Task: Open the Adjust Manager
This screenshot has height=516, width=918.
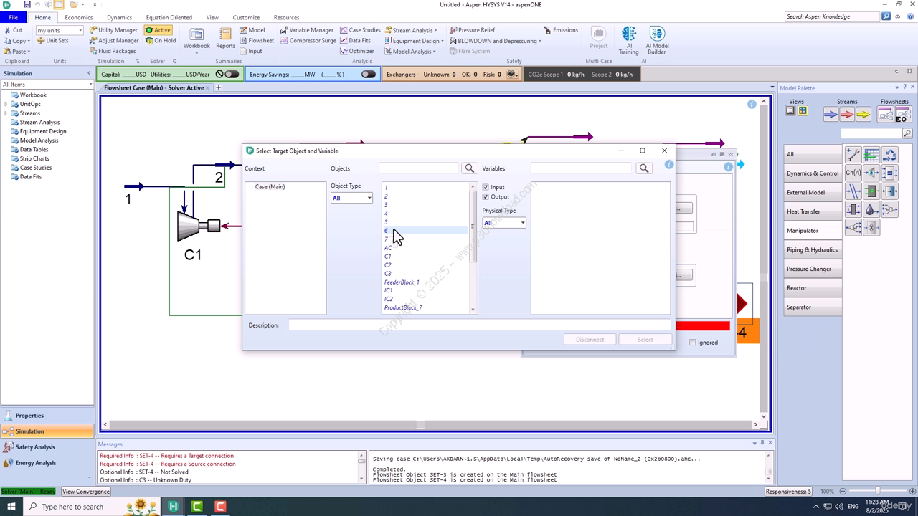Action: [113, 41]
